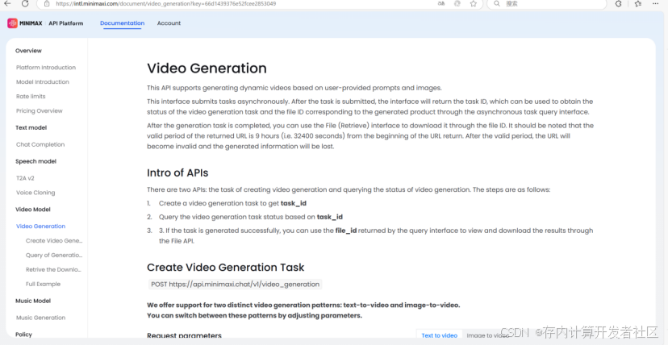Open the Account tab
668x345 pixels.
point(169,23)
